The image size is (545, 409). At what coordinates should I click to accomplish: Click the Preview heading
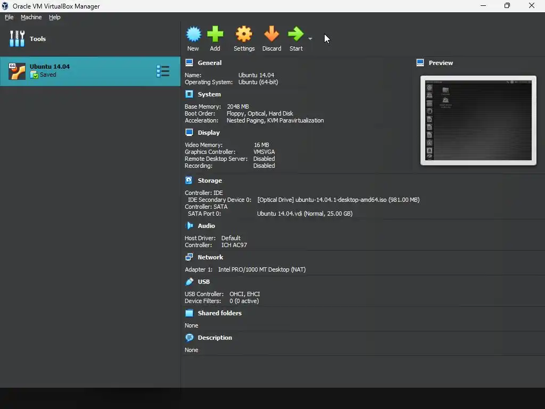[441, 63]
